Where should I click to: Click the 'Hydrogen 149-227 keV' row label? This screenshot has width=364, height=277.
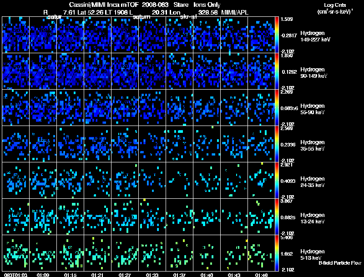(x=315, y=36)
